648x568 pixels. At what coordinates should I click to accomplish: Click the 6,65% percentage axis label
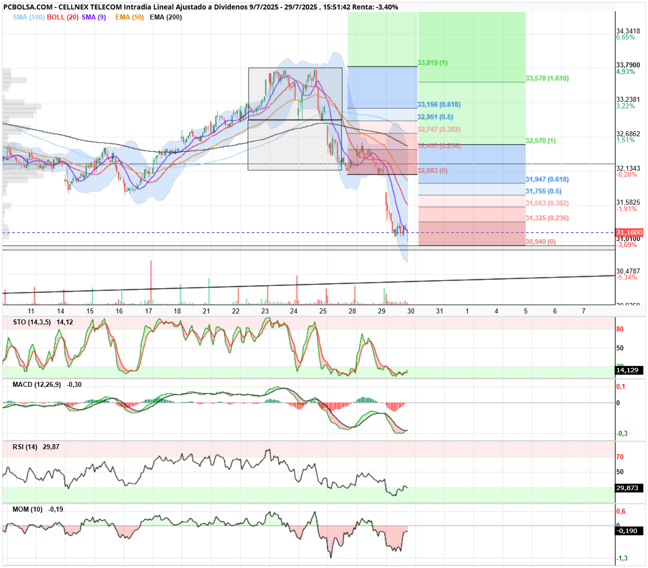(x=626, y=37)
